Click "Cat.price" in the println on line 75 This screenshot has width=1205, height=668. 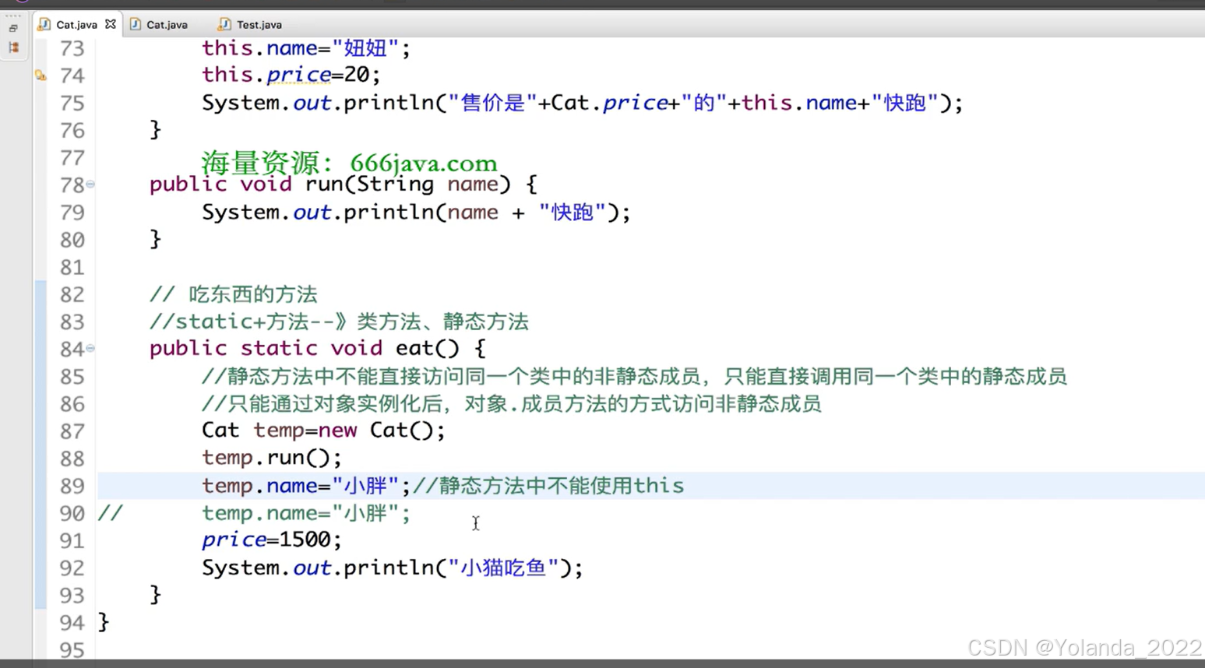(x=609, y=103)
